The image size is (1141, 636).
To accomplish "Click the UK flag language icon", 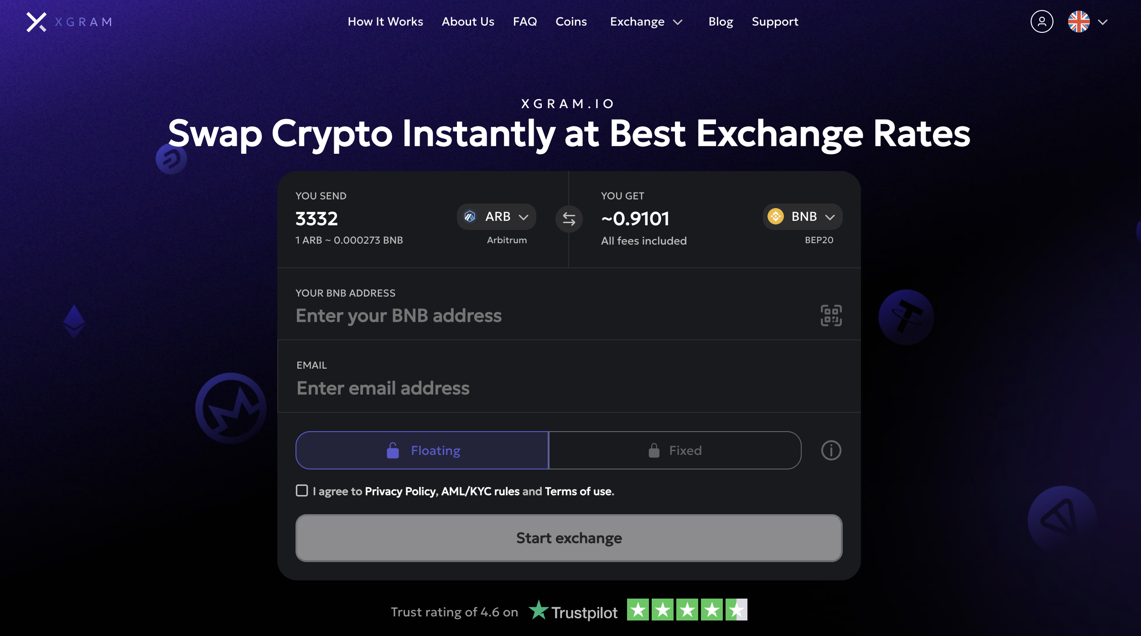I will [x=1079, y=22].
